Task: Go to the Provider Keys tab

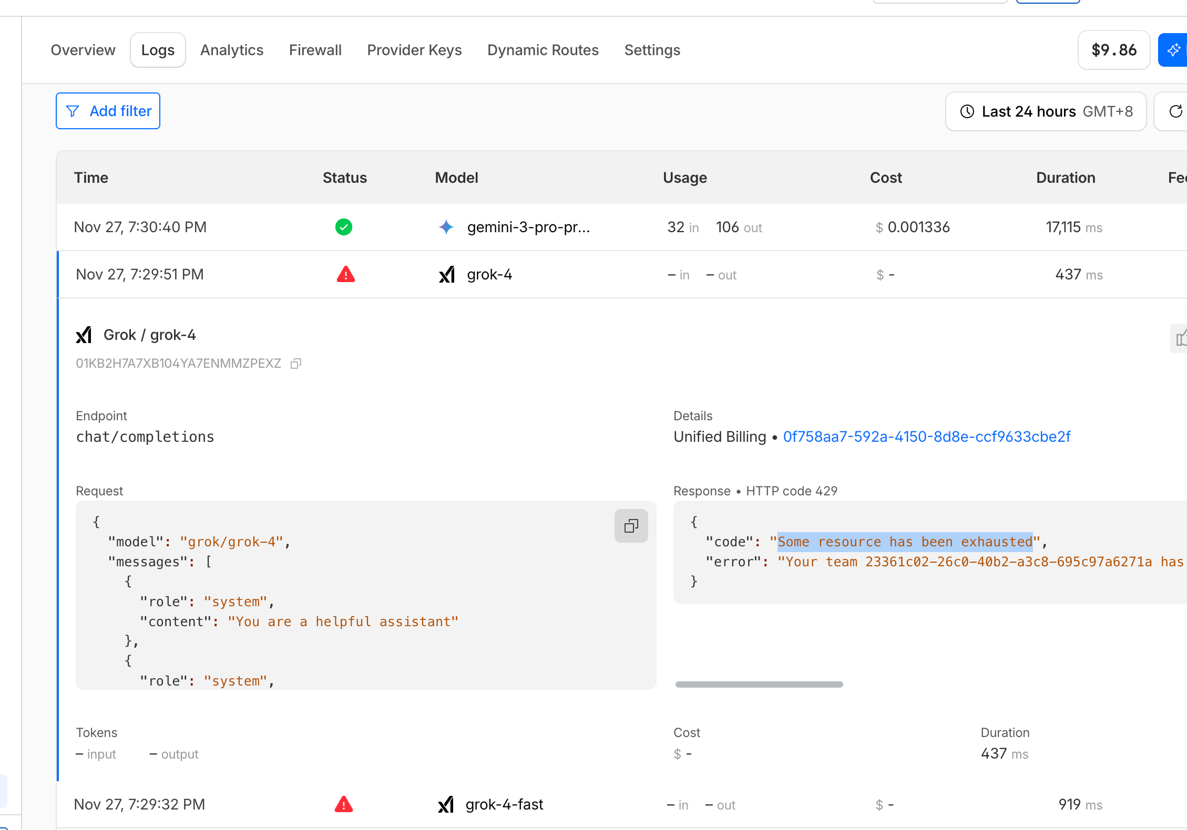Action: coord(414,50)
